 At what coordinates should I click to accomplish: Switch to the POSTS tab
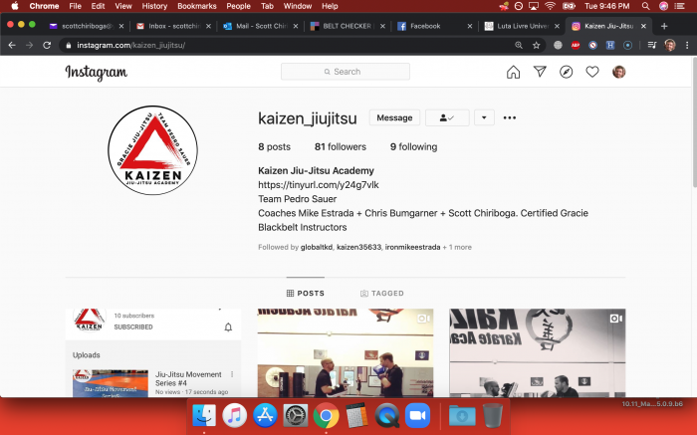coord(306,294)
